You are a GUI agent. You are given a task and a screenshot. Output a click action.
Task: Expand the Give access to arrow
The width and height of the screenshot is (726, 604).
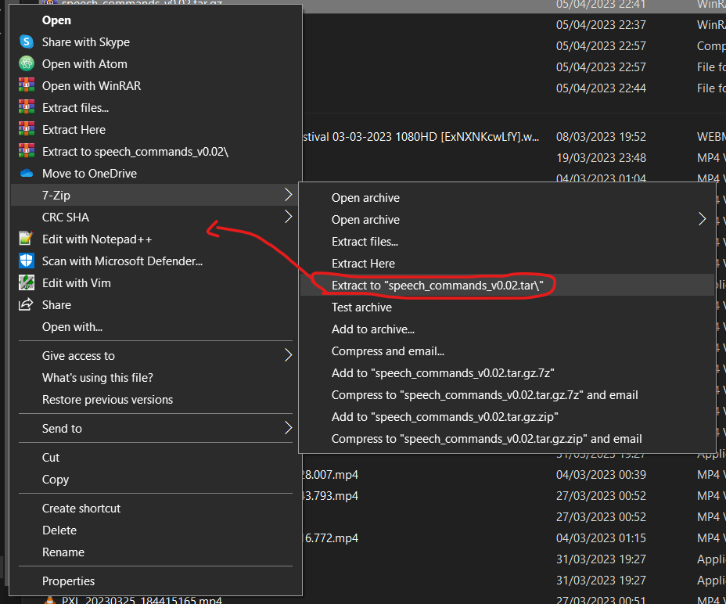click(x=288, y=356)
